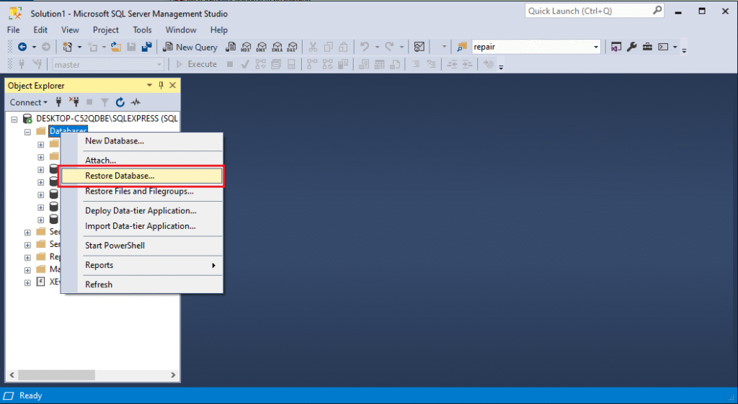Collapse the Databases folder node

pos(27,132)
